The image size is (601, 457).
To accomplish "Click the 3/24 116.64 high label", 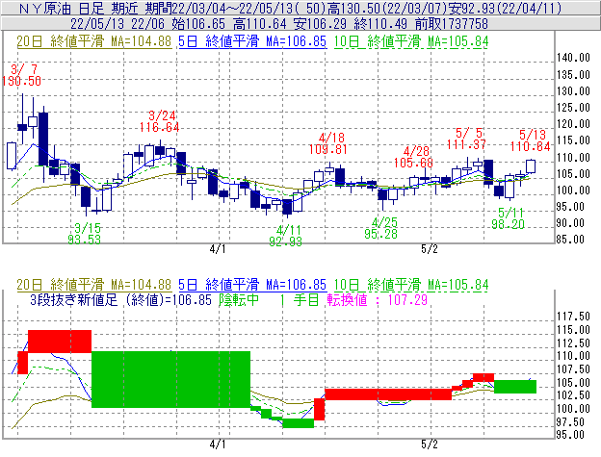I will (160, 121).
